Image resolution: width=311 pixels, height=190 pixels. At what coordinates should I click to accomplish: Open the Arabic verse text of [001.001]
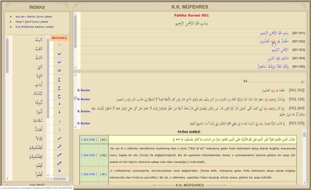274,33
